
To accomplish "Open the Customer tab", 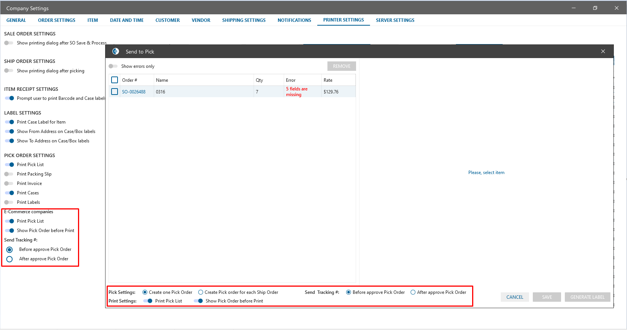I will 168,20.
